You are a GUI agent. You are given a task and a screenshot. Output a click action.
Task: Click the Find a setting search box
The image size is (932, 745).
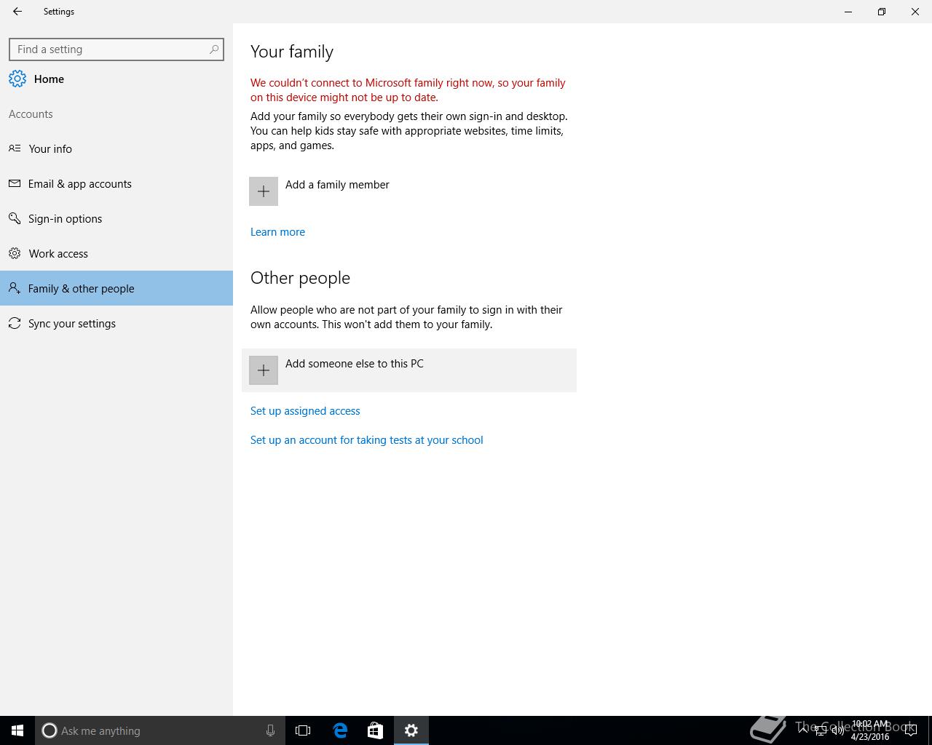tap(116, 49)
